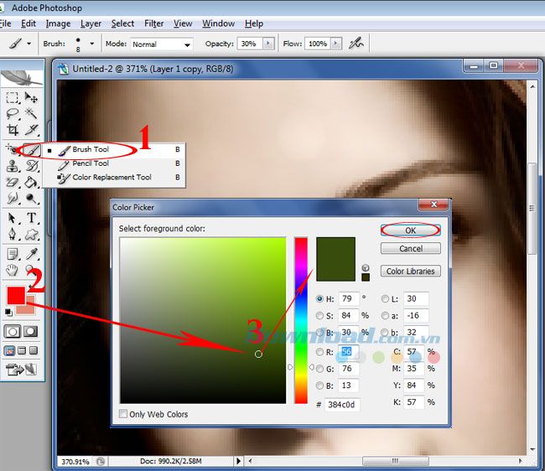Image resolution: width=545 pixels, height=471 pixels.
Task: Click in the hex color field 384c0d
Action: [341, 405]
